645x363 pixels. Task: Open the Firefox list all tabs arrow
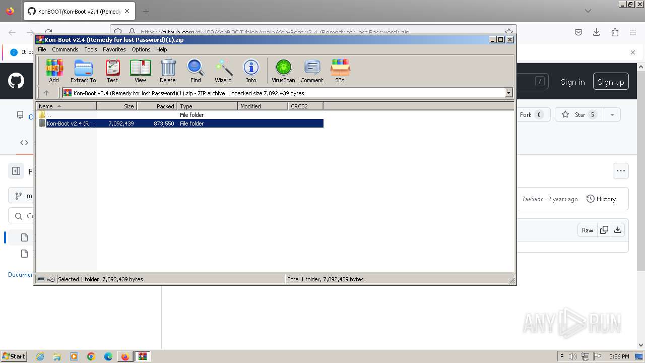588,11
